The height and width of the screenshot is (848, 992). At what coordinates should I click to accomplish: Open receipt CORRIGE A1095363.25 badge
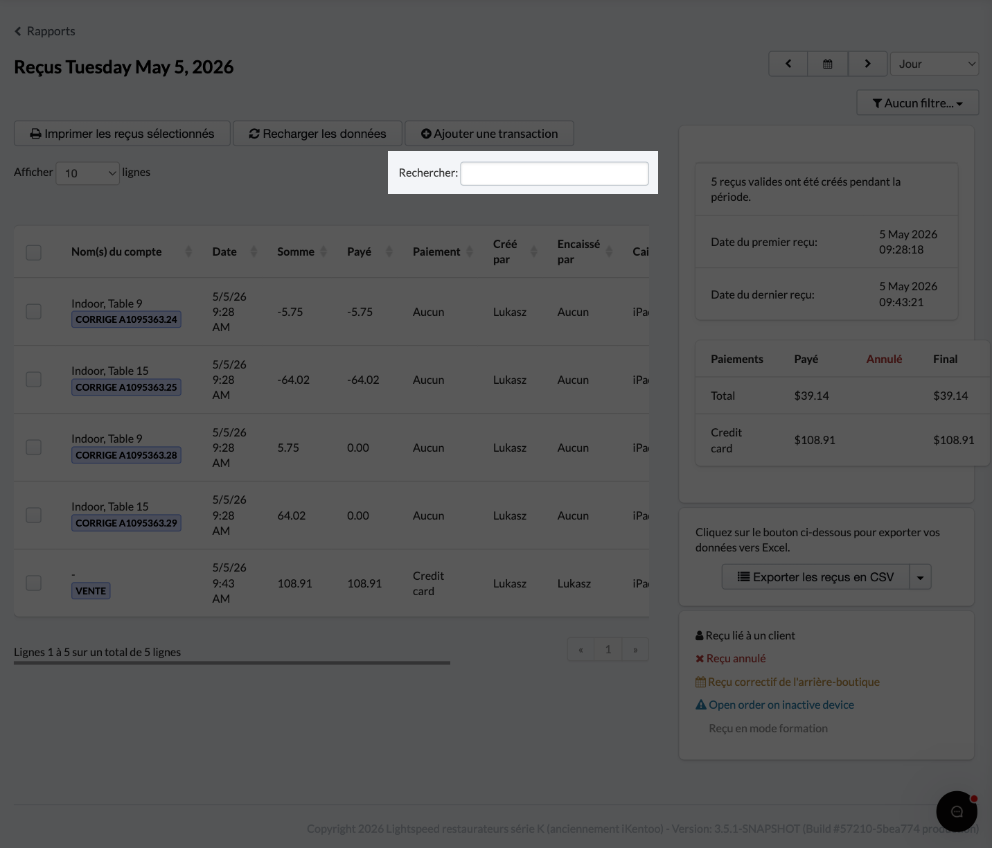pos(126,387)
